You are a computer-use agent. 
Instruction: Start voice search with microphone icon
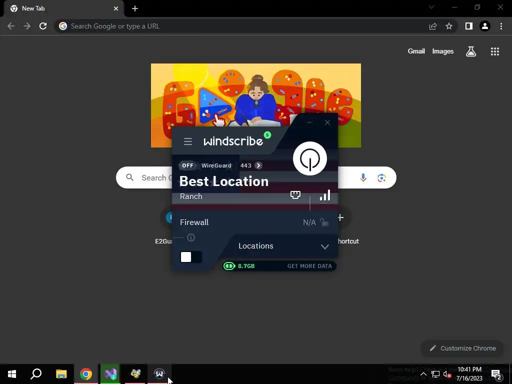363,177
